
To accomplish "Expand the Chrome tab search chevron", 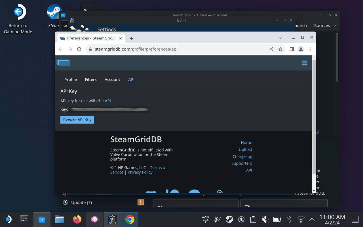I will click(x=280, y=38).
